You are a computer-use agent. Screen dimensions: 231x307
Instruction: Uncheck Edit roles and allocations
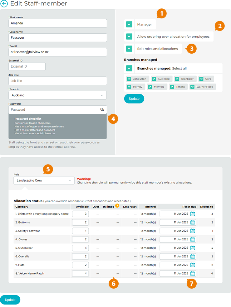129,49
